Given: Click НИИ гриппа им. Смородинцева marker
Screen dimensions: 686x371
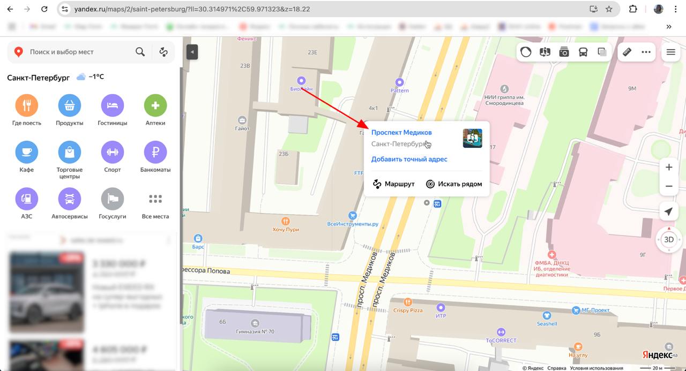Looking at the screenshot, I should tap(504, 88).
